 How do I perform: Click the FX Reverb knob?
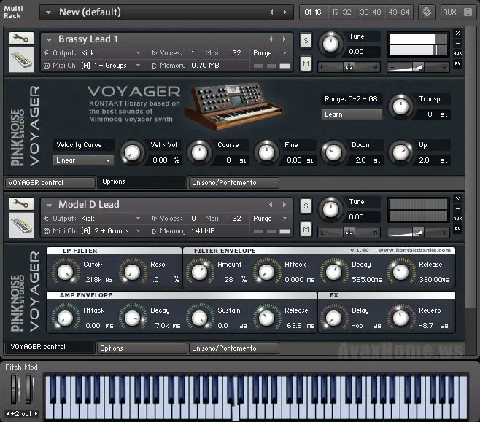click(x=400, y=318)
